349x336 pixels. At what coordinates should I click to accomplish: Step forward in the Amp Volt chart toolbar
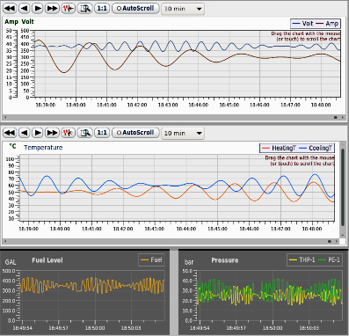tap(38, 8)
